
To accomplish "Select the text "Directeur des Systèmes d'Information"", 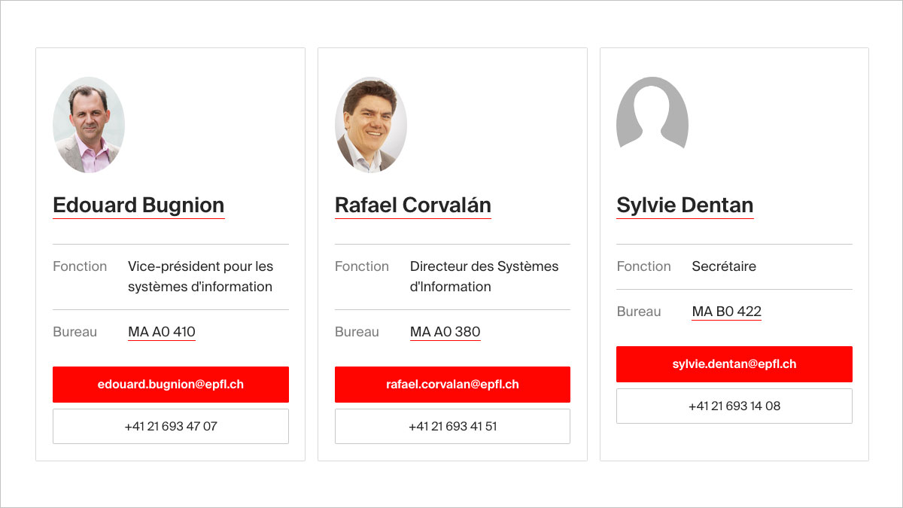I will pyautogui.click(x=484, y=276).
